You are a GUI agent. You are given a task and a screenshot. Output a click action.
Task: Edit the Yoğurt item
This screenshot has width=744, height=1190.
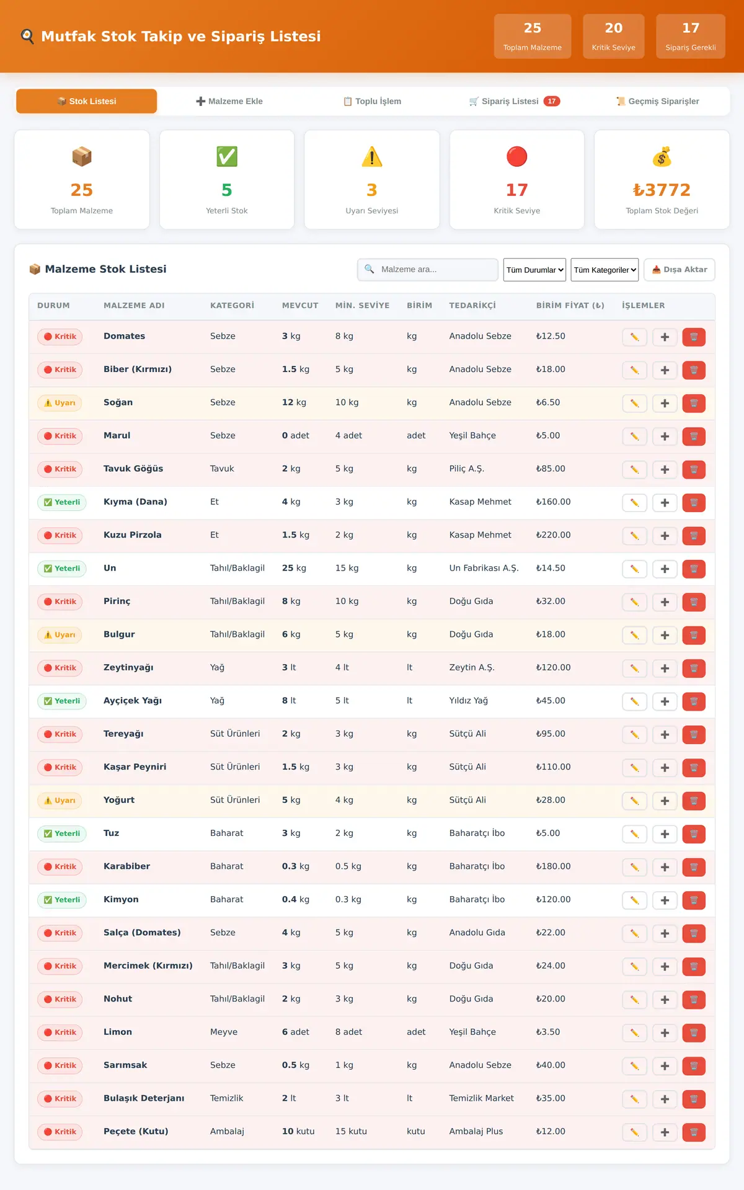tap(634, 801)
